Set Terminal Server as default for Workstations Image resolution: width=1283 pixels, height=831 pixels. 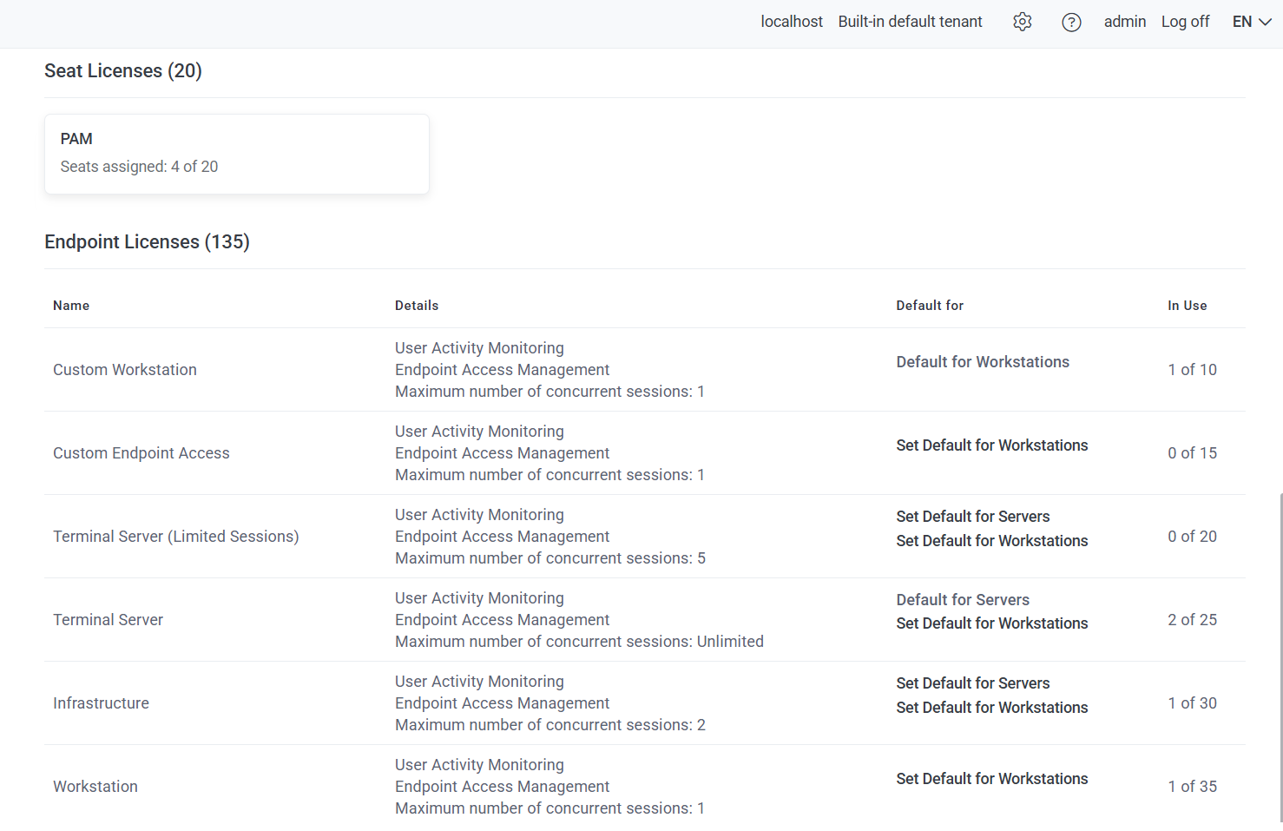(991, 623)
